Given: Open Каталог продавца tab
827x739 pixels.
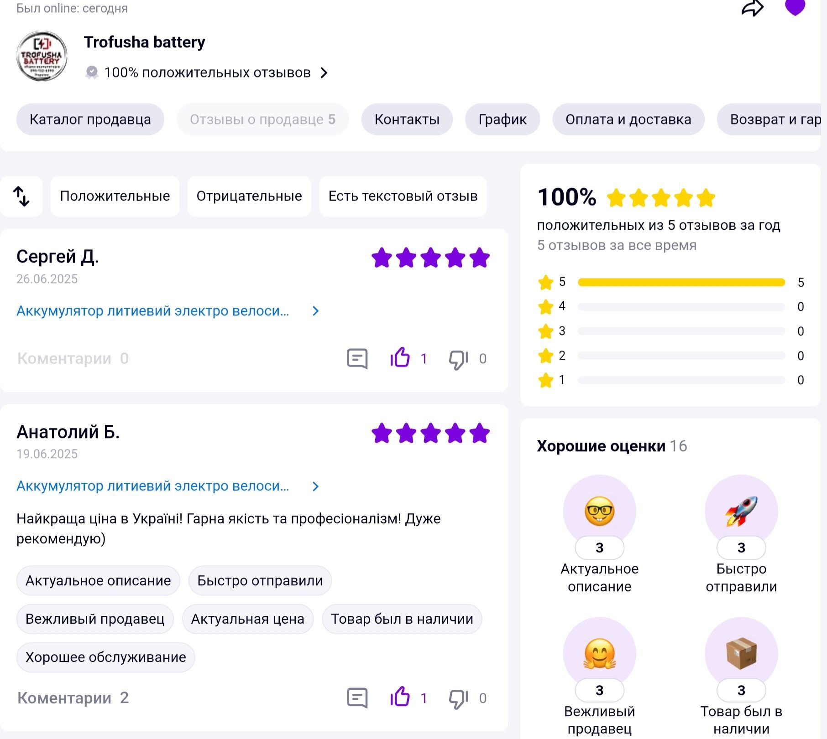Looking at the screenshot, I should tap(90, 119).
